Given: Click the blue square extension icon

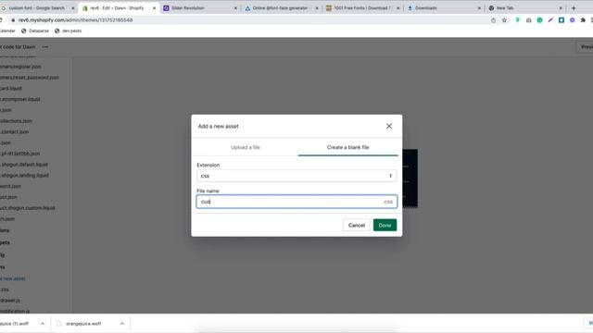Looking at the screenshot, I should click(x=561, y=20).
